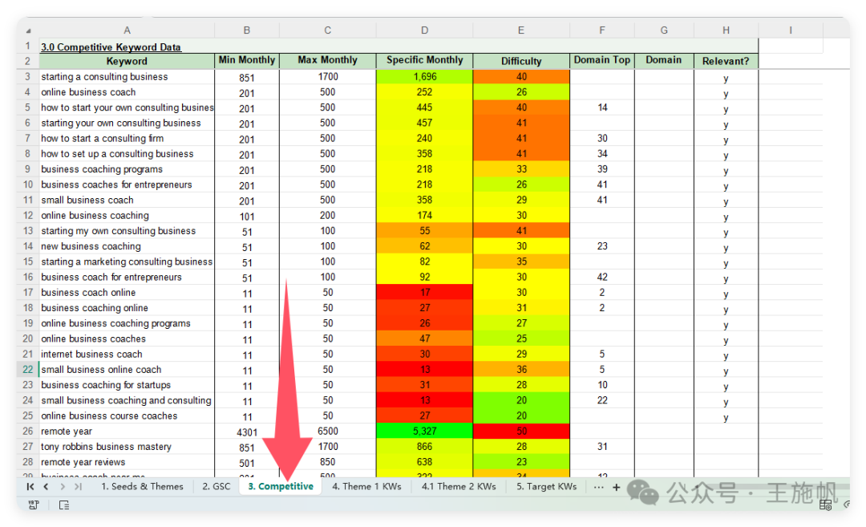
Task: Switch to the 1. Seeds & Themes sheet
Action: tap(142, 486)
